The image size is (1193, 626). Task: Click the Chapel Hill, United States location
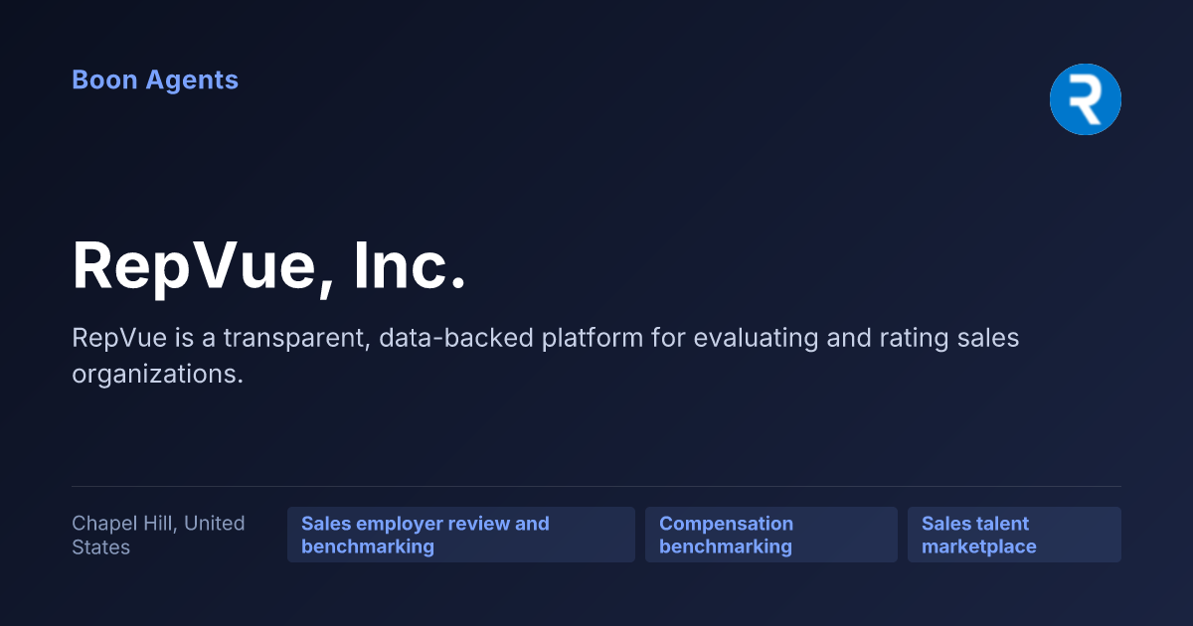coord(158,535)
